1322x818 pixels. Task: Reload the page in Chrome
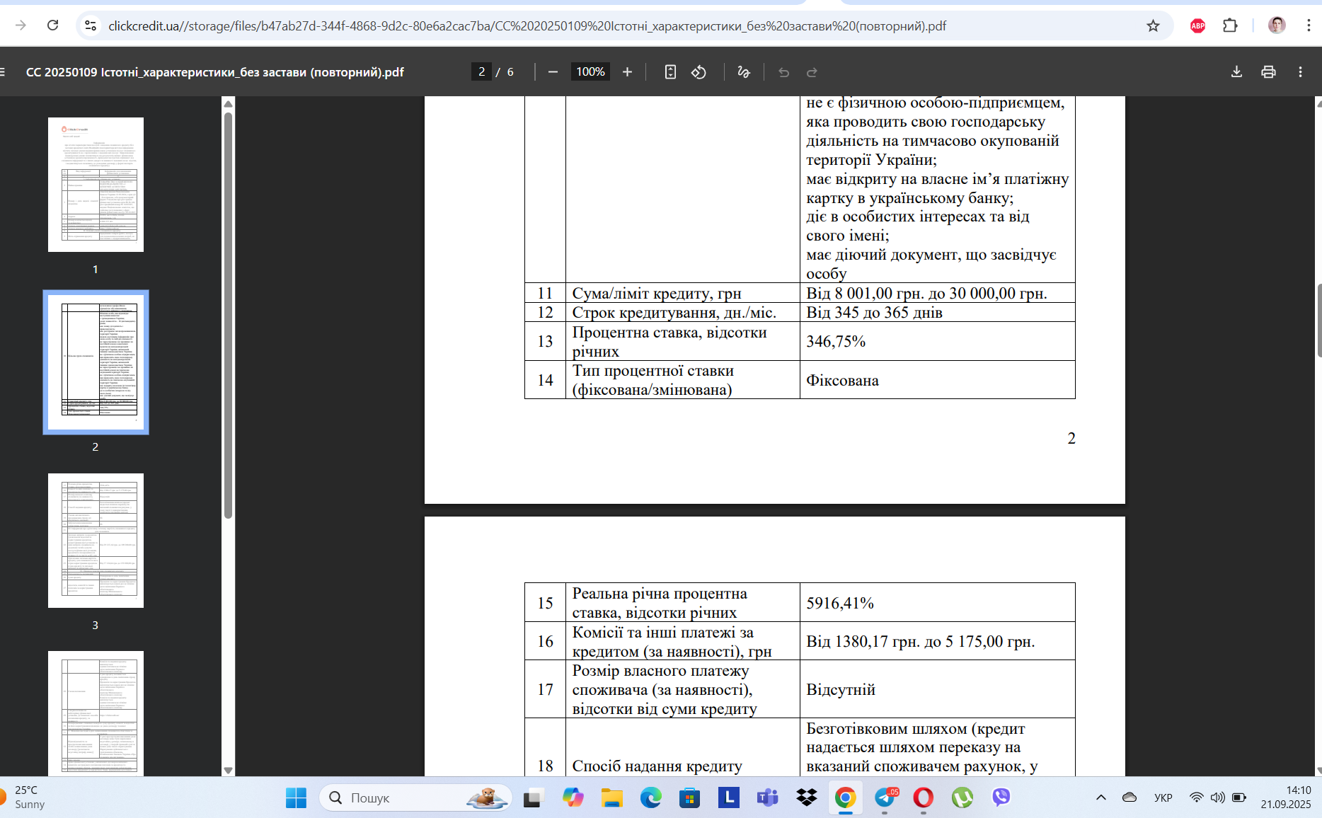52,25
